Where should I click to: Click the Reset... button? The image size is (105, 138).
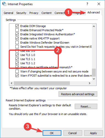[86, 107]
